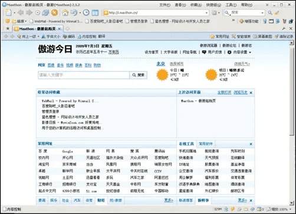
Task: Click the favorites heart icon in bookmarks bar
Action: [x=8, y=21]
